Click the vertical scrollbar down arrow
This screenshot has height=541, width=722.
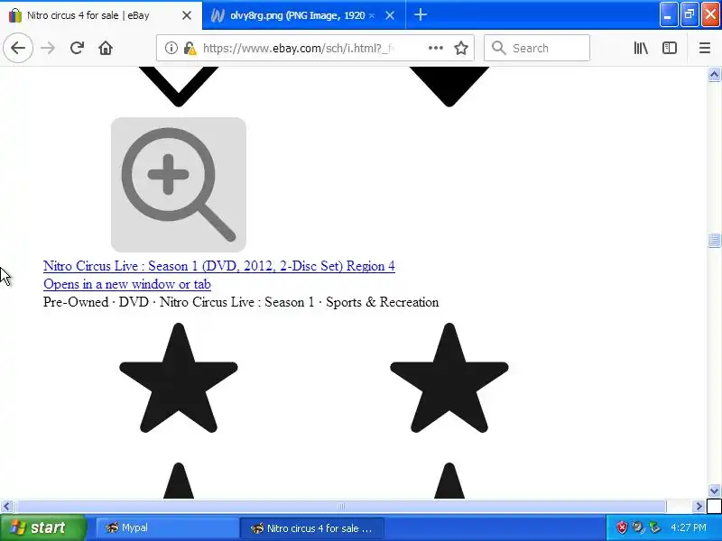click(714, 491)
